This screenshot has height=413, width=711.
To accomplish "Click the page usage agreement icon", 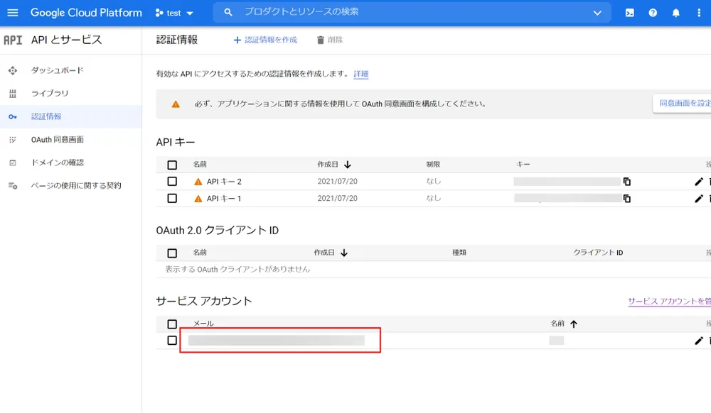I will (x=13, y=186).
